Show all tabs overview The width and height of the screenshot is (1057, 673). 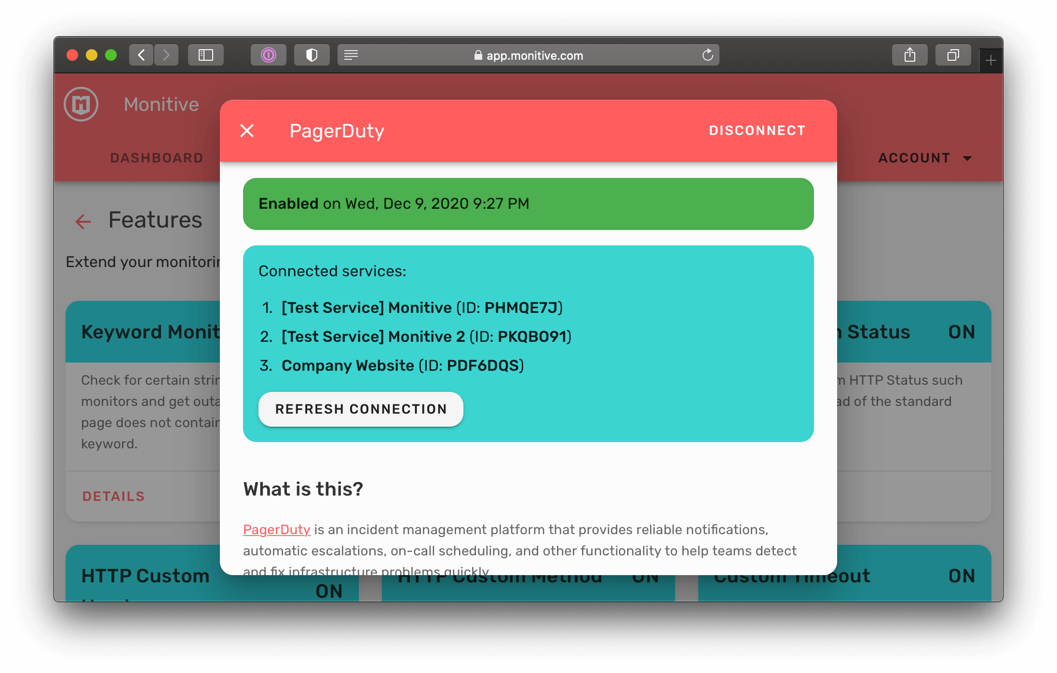953,55
